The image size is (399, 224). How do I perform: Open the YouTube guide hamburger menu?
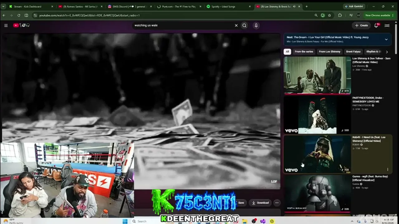pyautogui.click(x=6, y=26)
